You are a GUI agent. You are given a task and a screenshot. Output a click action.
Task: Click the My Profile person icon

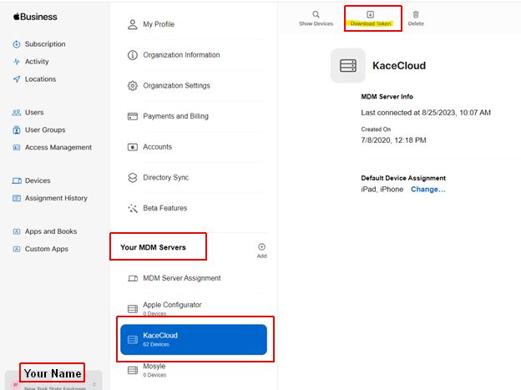point(132,24)
